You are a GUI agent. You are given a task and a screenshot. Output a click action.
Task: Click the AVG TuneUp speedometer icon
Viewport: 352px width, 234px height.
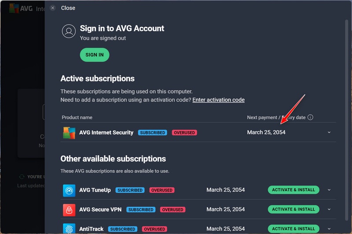tap(69, 190)
